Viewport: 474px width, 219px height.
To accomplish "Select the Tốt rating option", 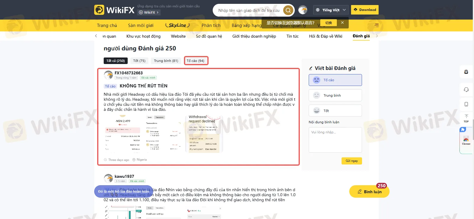I will (335, 111).
